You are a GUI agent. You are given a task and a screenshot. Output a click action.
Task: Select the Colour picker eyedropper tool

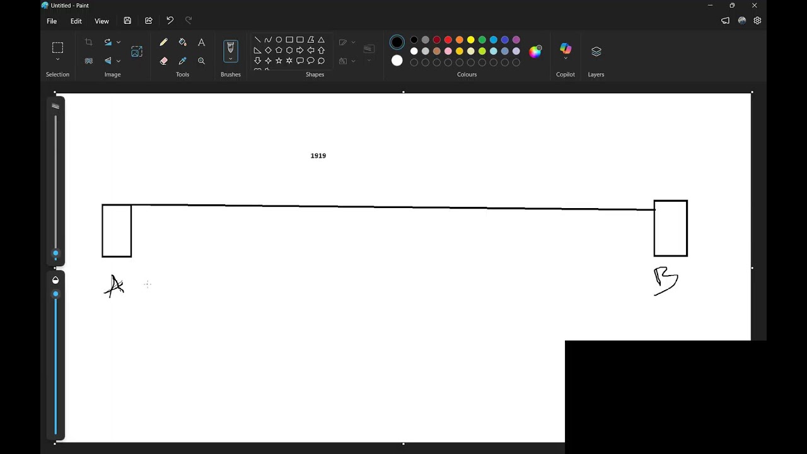pyautogui.click(x=183, y=61)
